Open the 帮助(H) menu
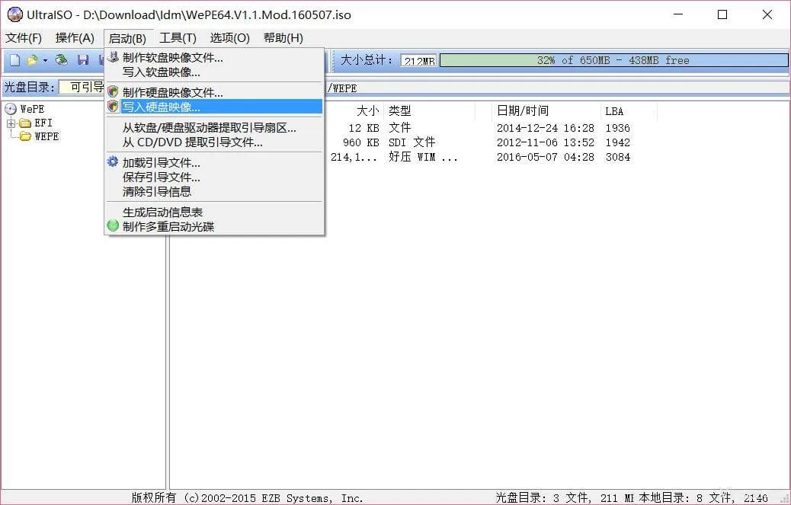This screenshot has width=791, height=505. [x=283, y=38]
